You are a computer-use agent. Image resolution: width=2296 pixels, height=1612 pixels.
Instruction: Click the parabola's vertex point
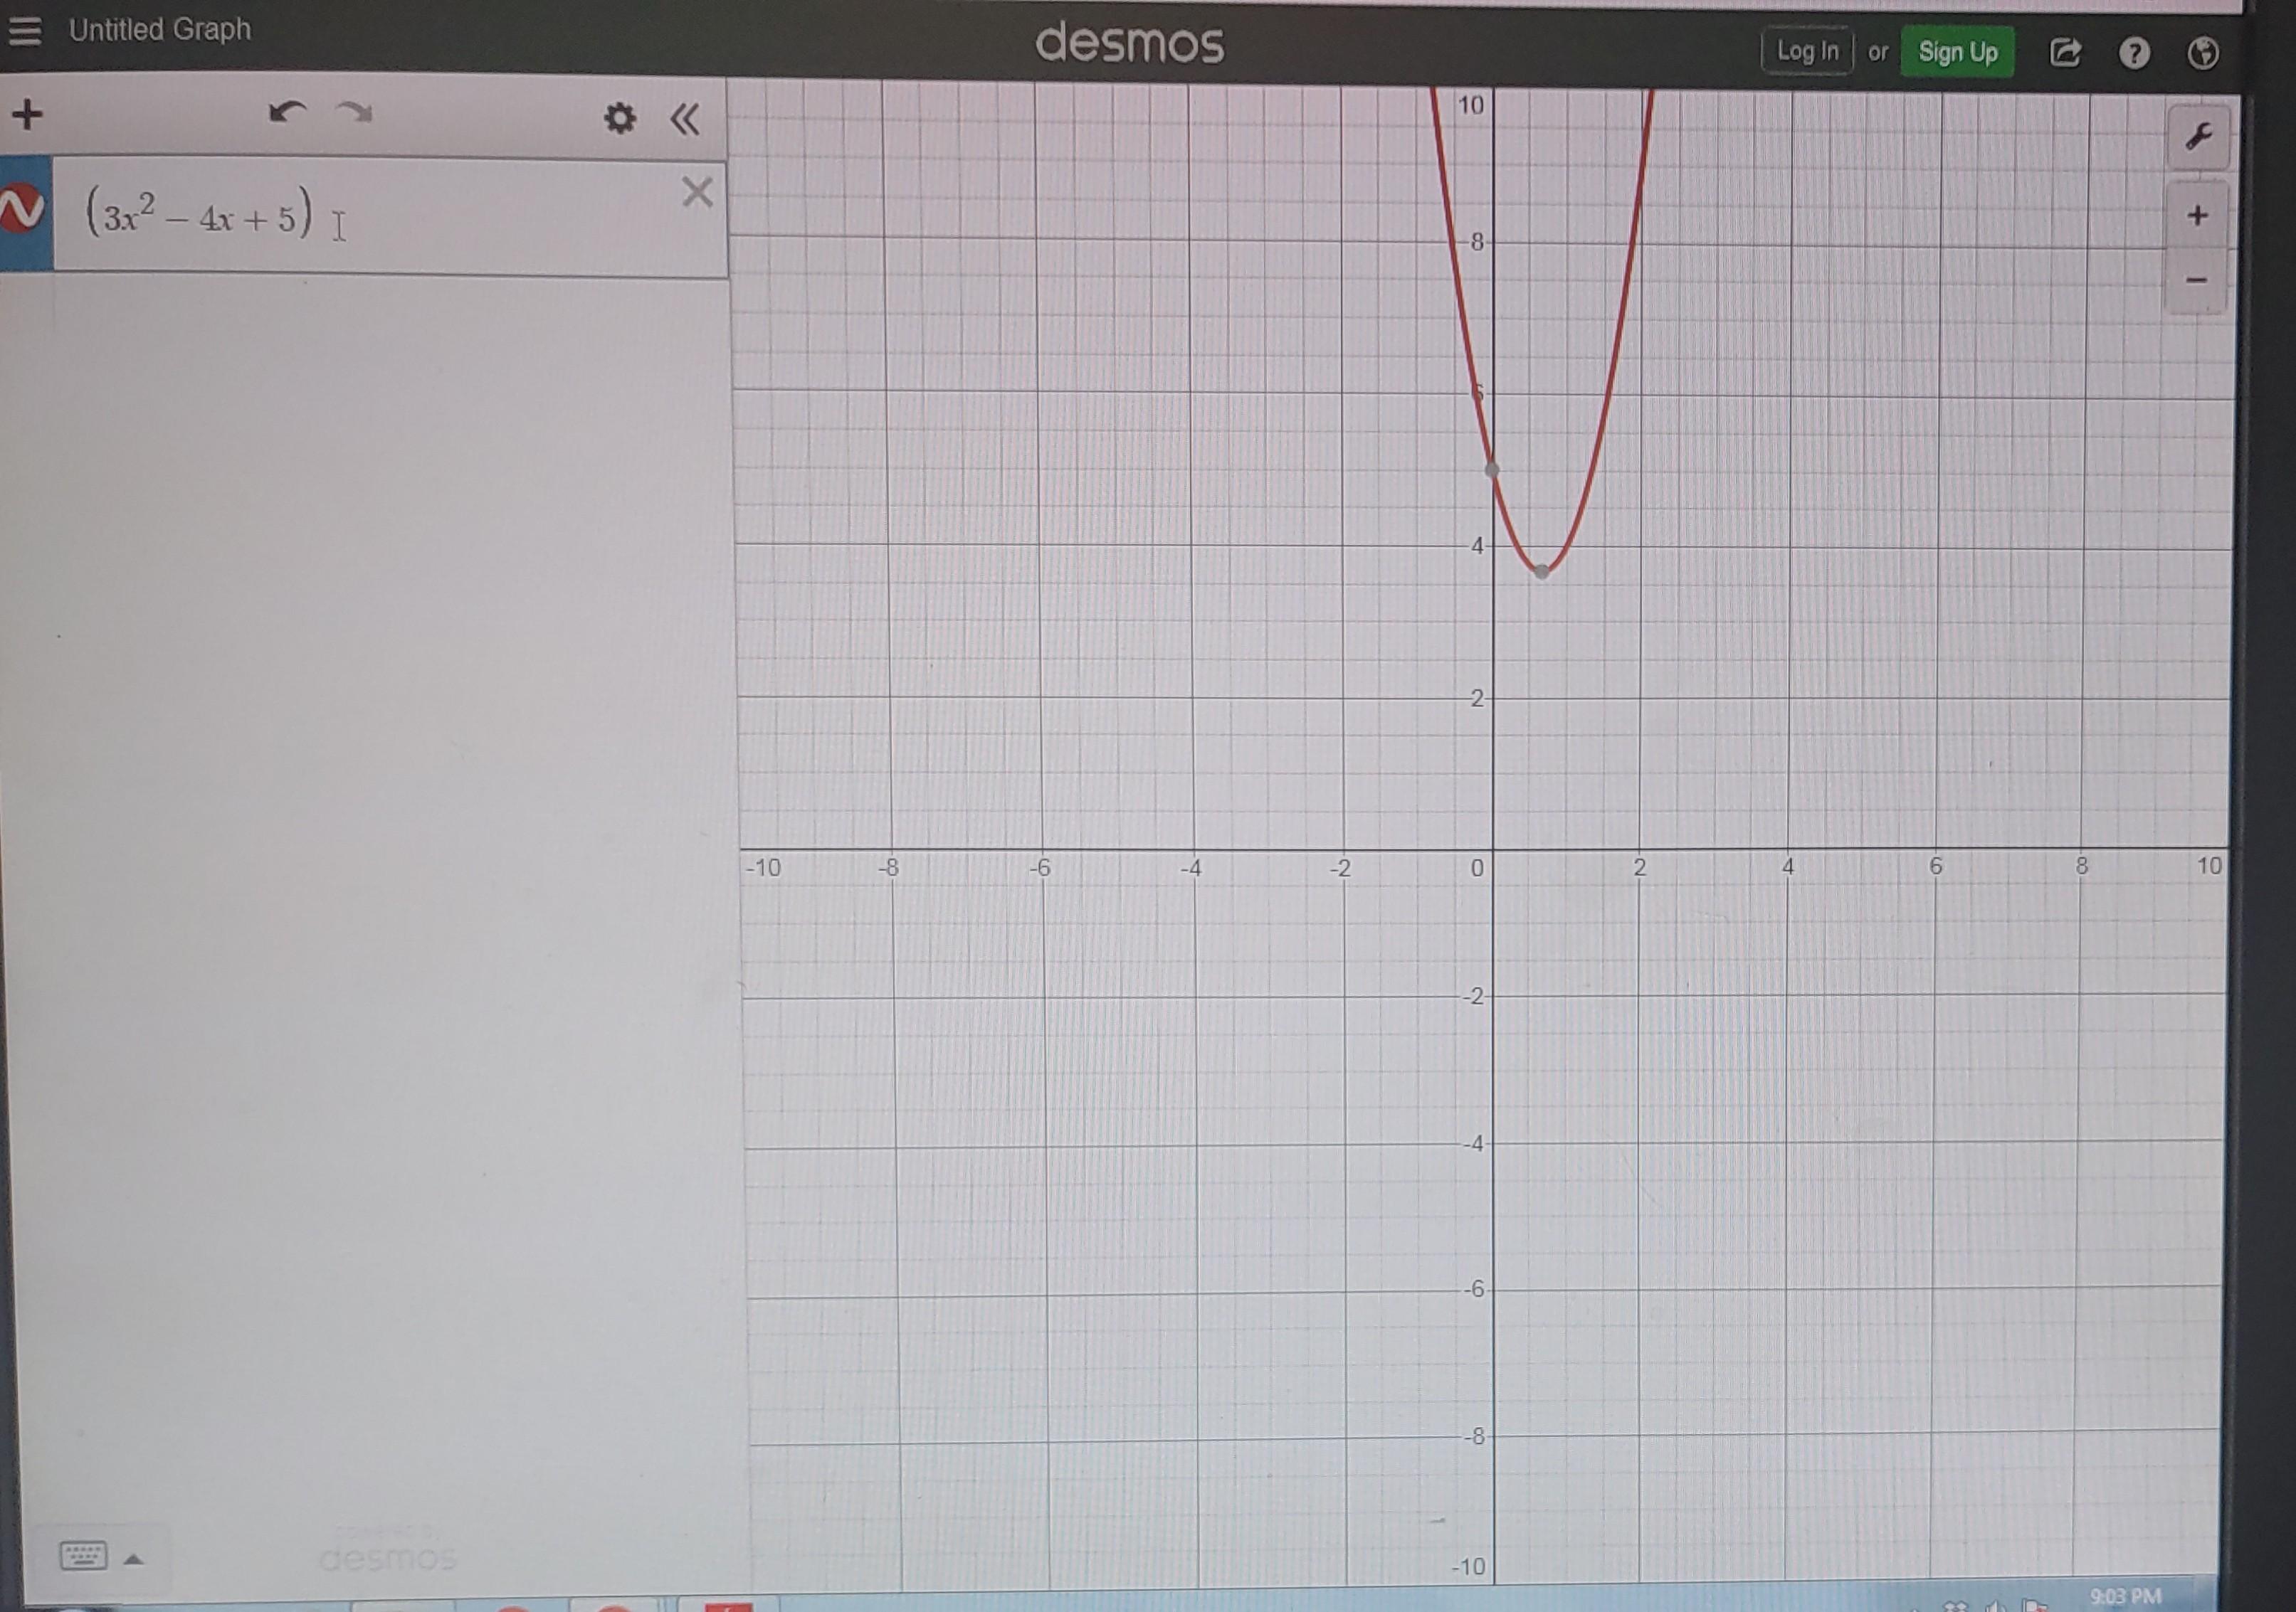click(x=1542, y=571)
